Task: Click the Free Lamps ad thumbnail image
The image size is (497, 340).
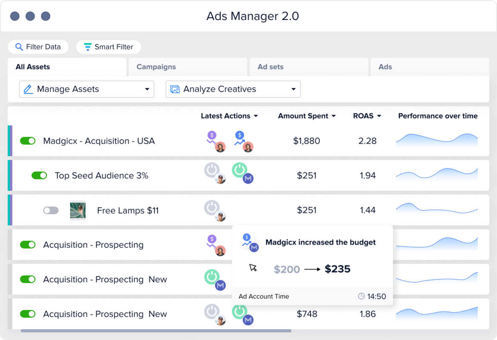Action: click(78, 210)
